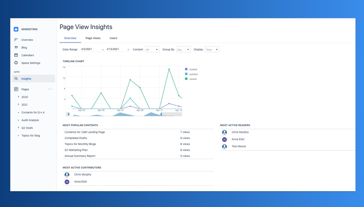Image resolution: width=364 pixels, height=207 pixels.
Task: Open the Overview sidebar icon
Action: tap(16, 40)
